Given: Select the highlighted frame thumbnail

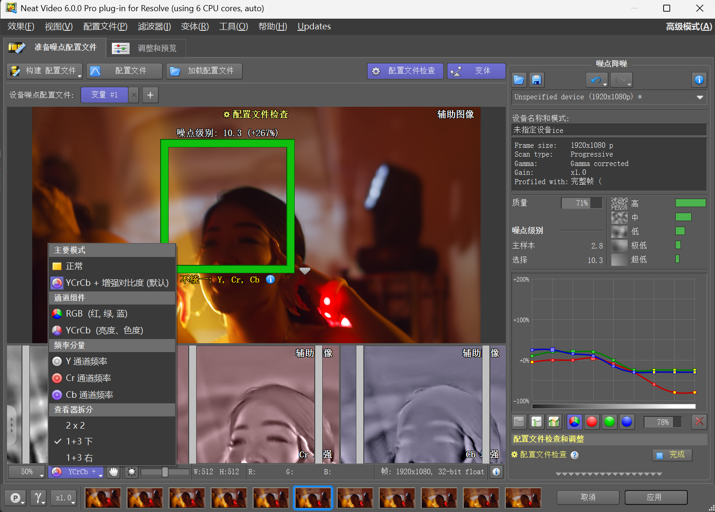Looking at the screenshot, I should point(313,498).
